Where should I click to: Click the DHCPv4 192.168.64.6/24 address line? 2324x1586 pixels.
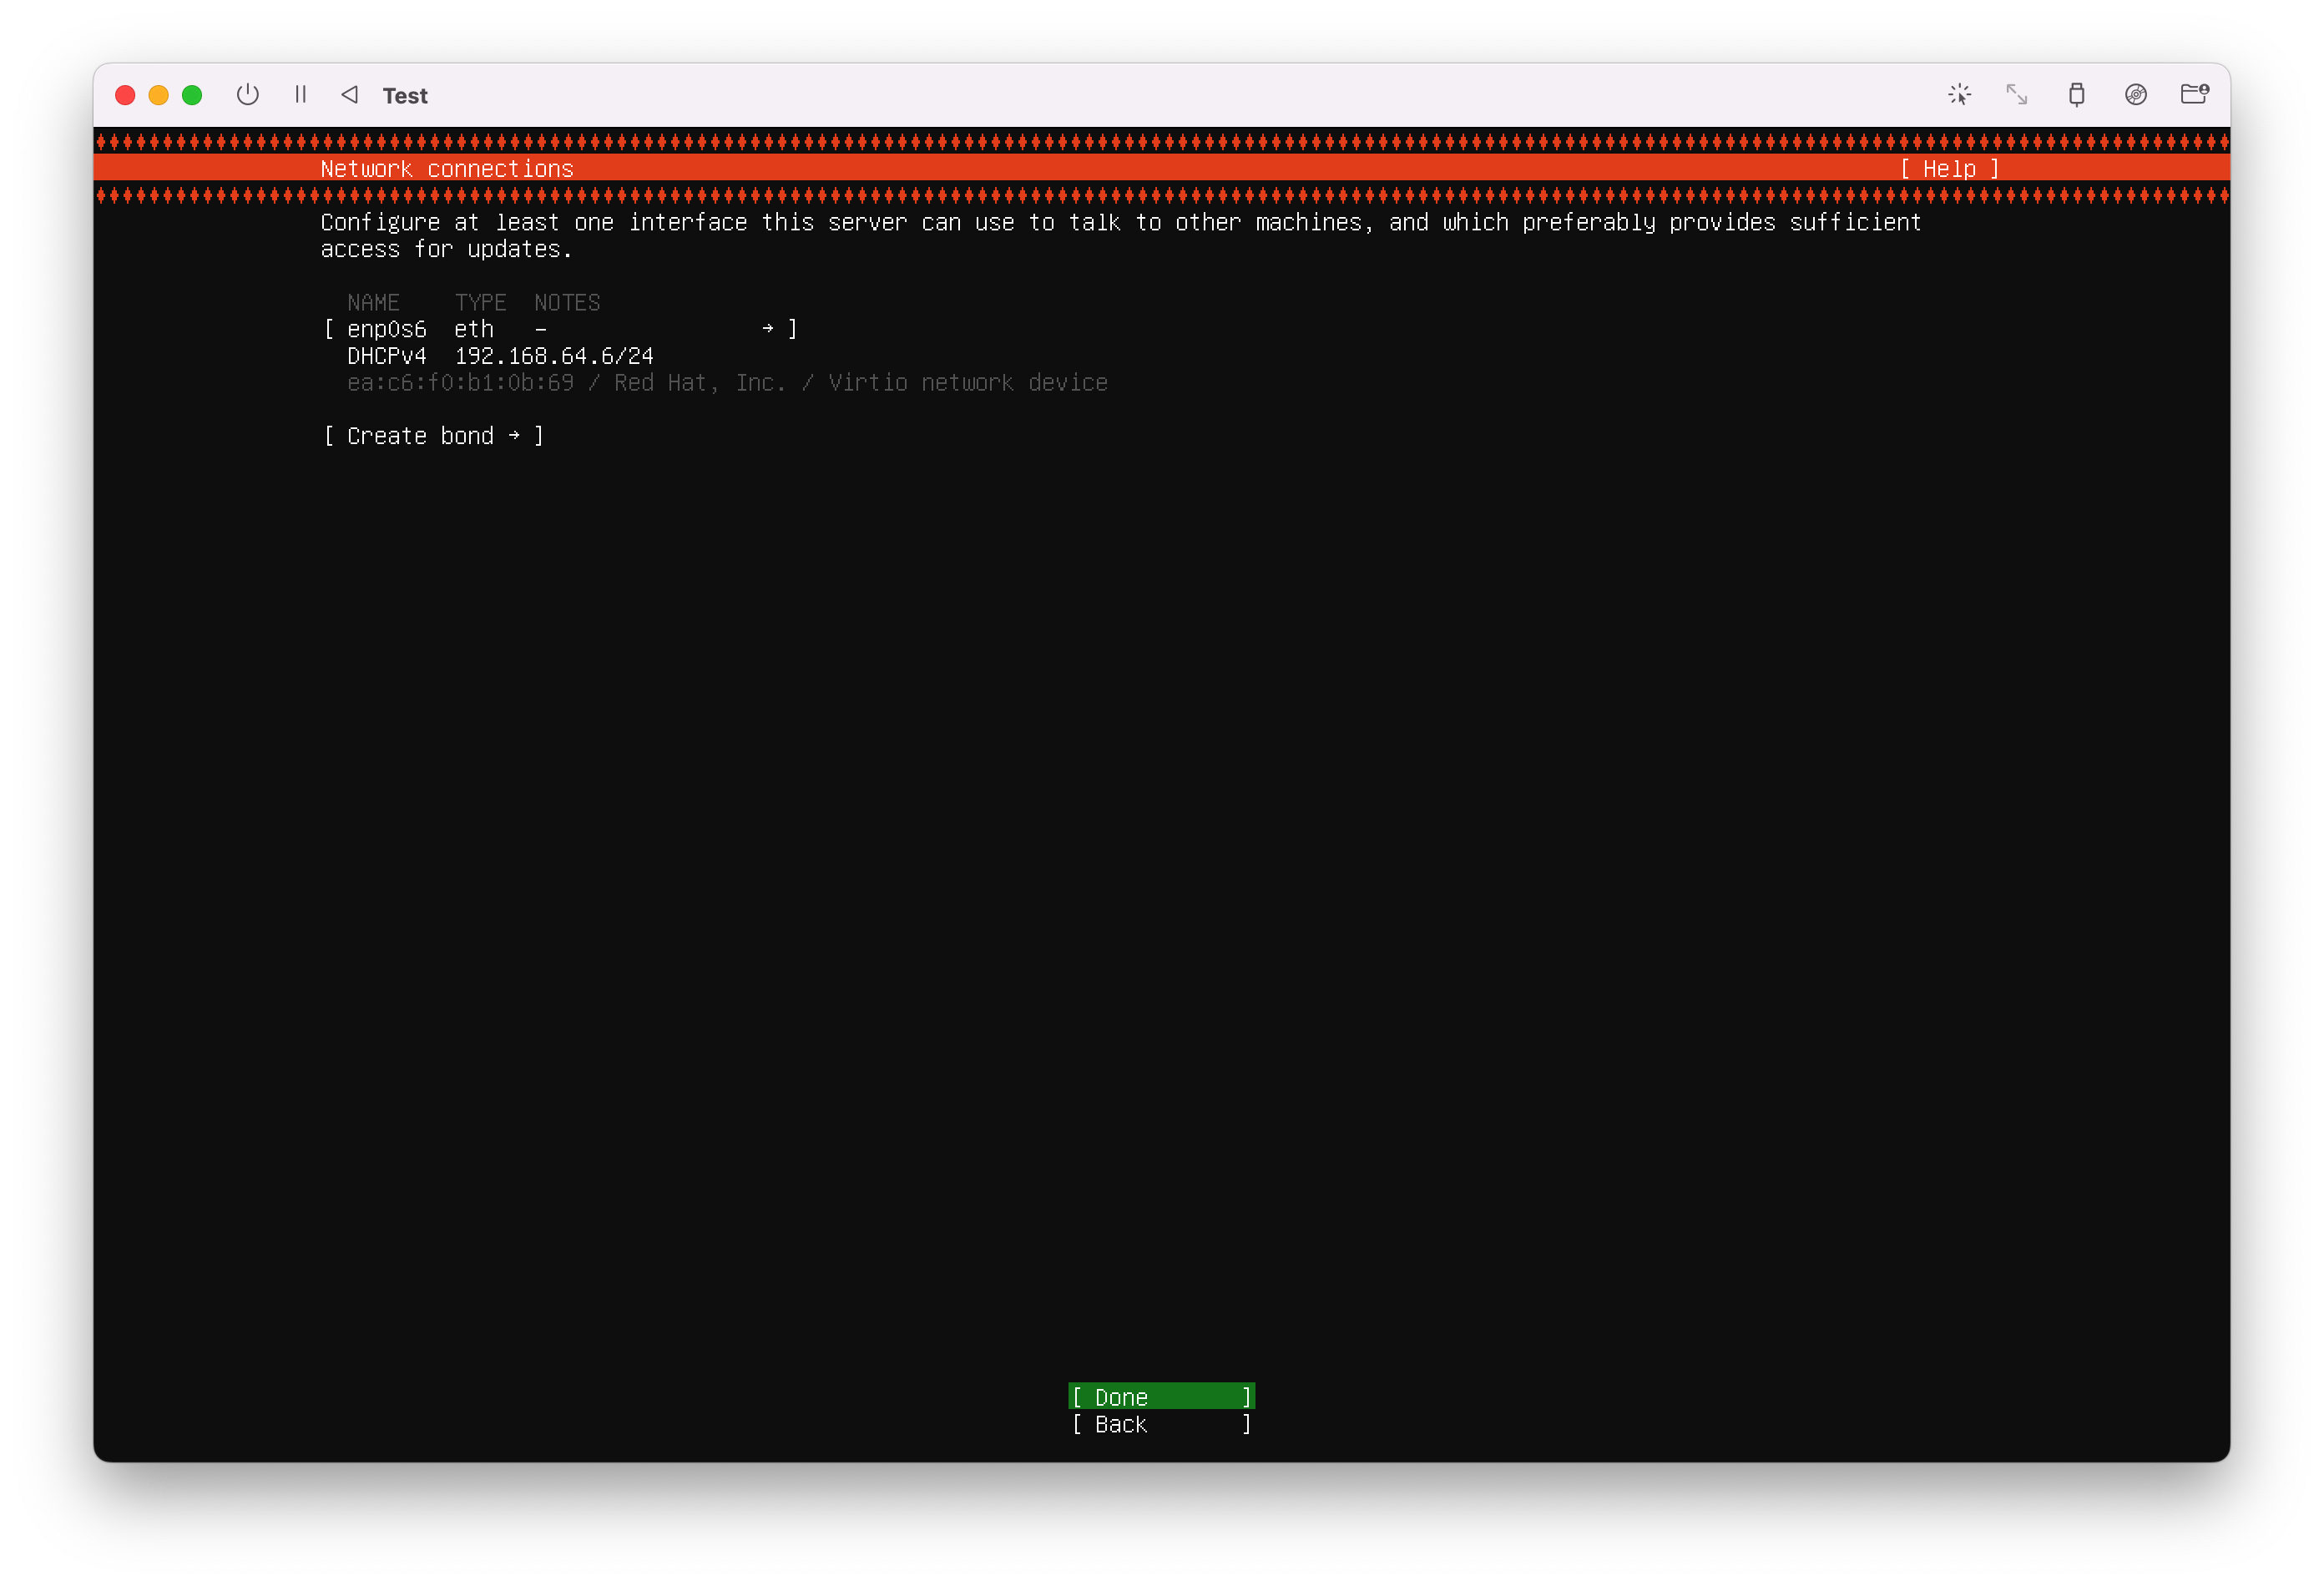pyautogui.click(x=500, y=356)
